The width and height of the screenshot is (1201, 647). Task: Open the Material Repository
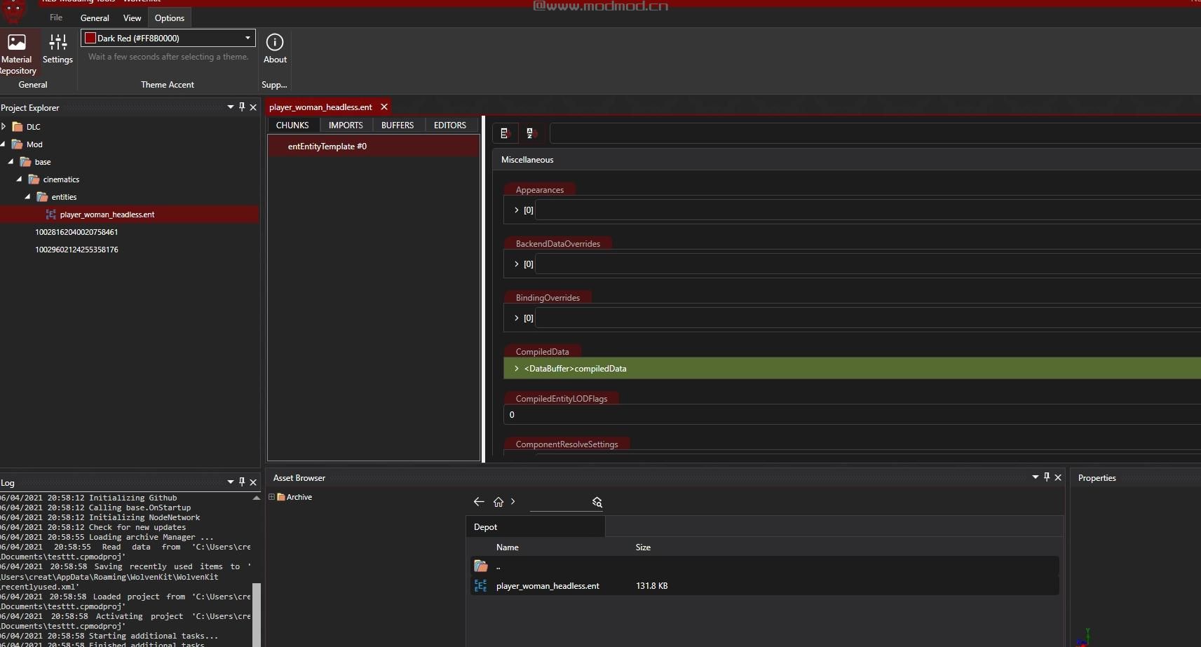coord(18,53)
